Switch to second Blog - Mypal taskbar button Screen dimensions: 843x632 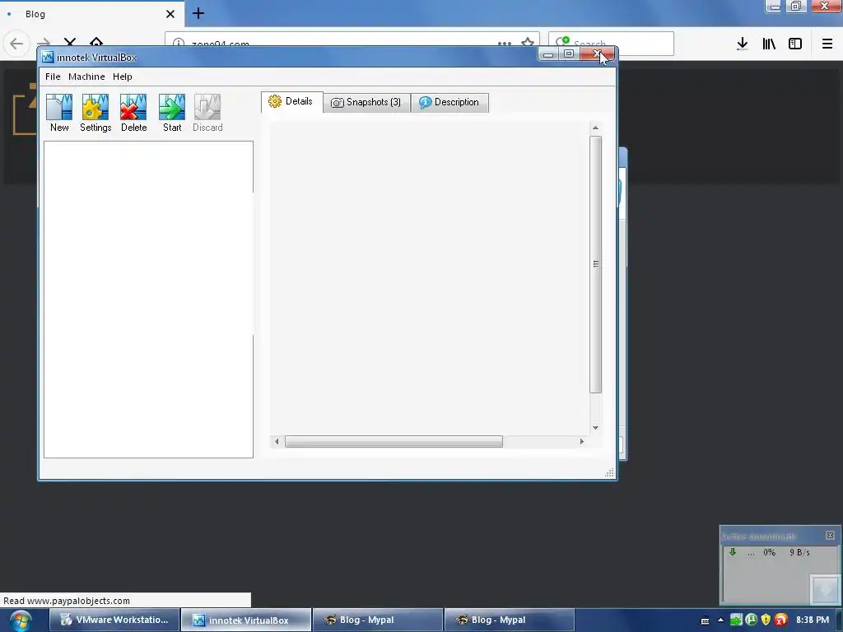[509, 620]
